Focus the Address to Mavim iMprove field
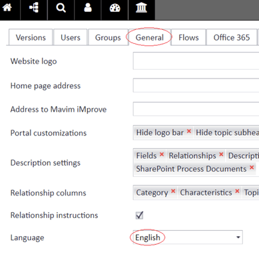This screenshot has width=259, height=256. point(196,109)
